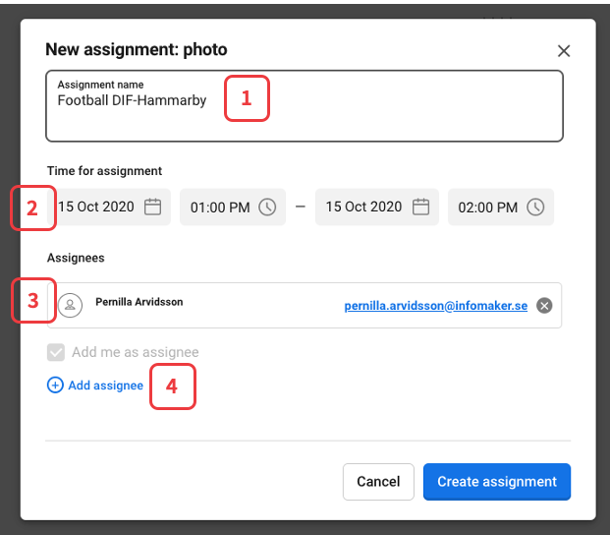The width and height of the screenshot is (610, 535).
Task: Open the end date calendar icon
Action: [420, 208]
